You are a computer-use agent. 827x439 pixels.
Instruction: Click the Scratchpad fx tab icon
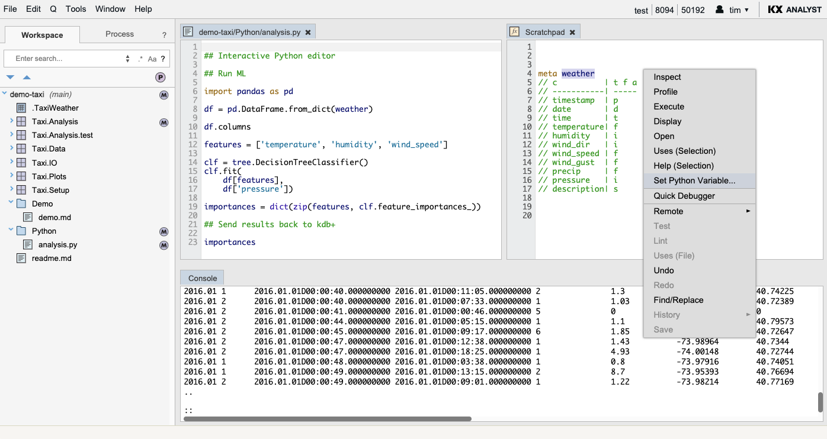(x=515, y=32)
